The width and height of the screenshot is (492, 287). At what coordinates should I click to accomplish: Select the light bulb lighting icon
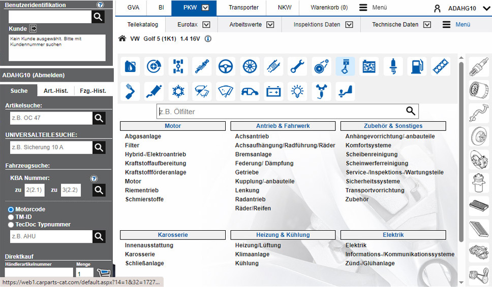tap(297, 91)
